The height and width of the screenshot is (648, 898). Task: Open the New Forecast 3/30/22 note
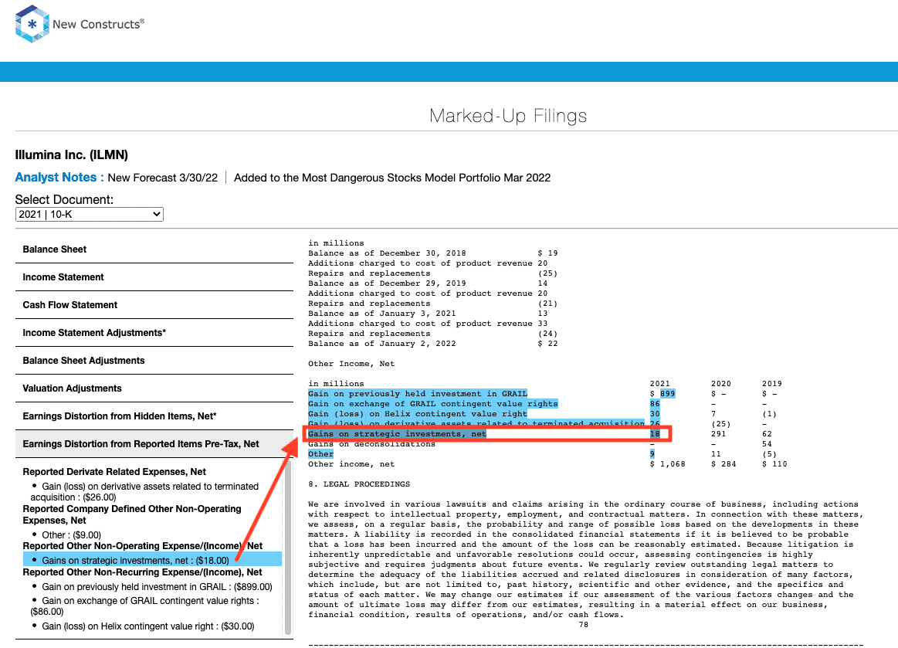point(163,178)
